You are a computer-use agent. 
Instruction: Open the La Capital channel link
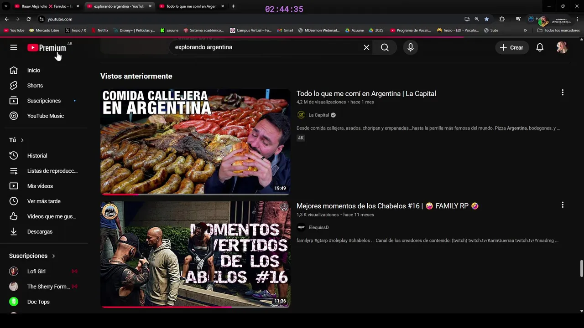click(x=318, y=115)
